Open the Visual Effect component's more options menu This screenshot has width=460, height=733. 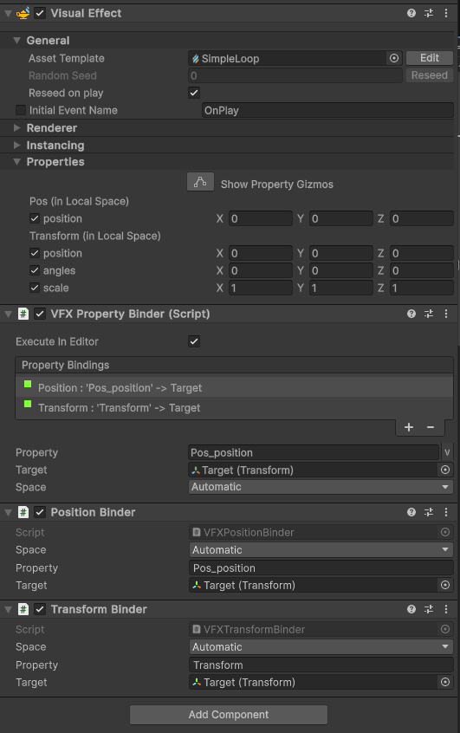pyautogui.click(x=446, y=13)
